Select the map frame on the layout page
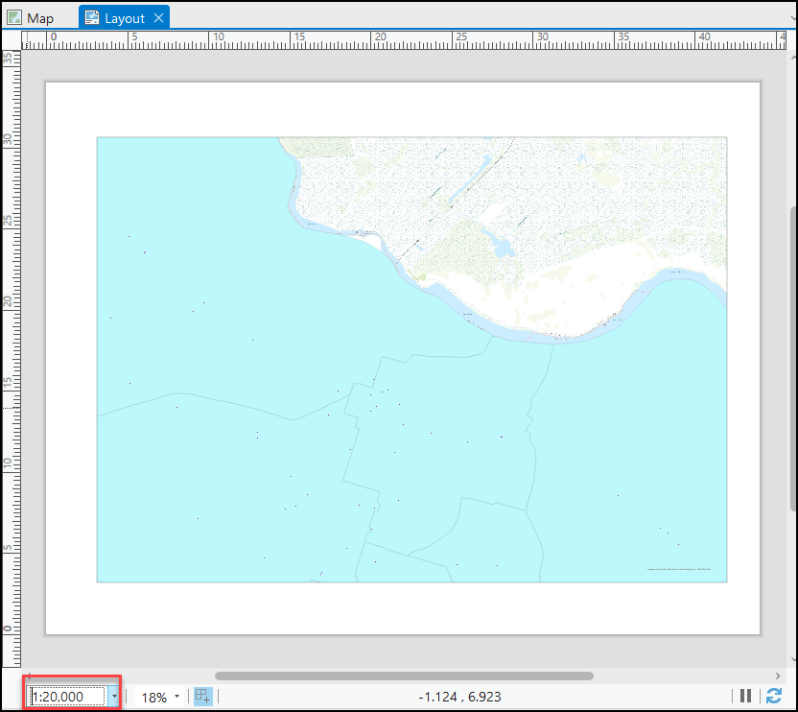Screen dimensions: 798x712 [x=412, y=360]
